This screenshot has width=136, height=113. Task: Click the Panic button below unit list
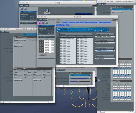click(43, 55)
